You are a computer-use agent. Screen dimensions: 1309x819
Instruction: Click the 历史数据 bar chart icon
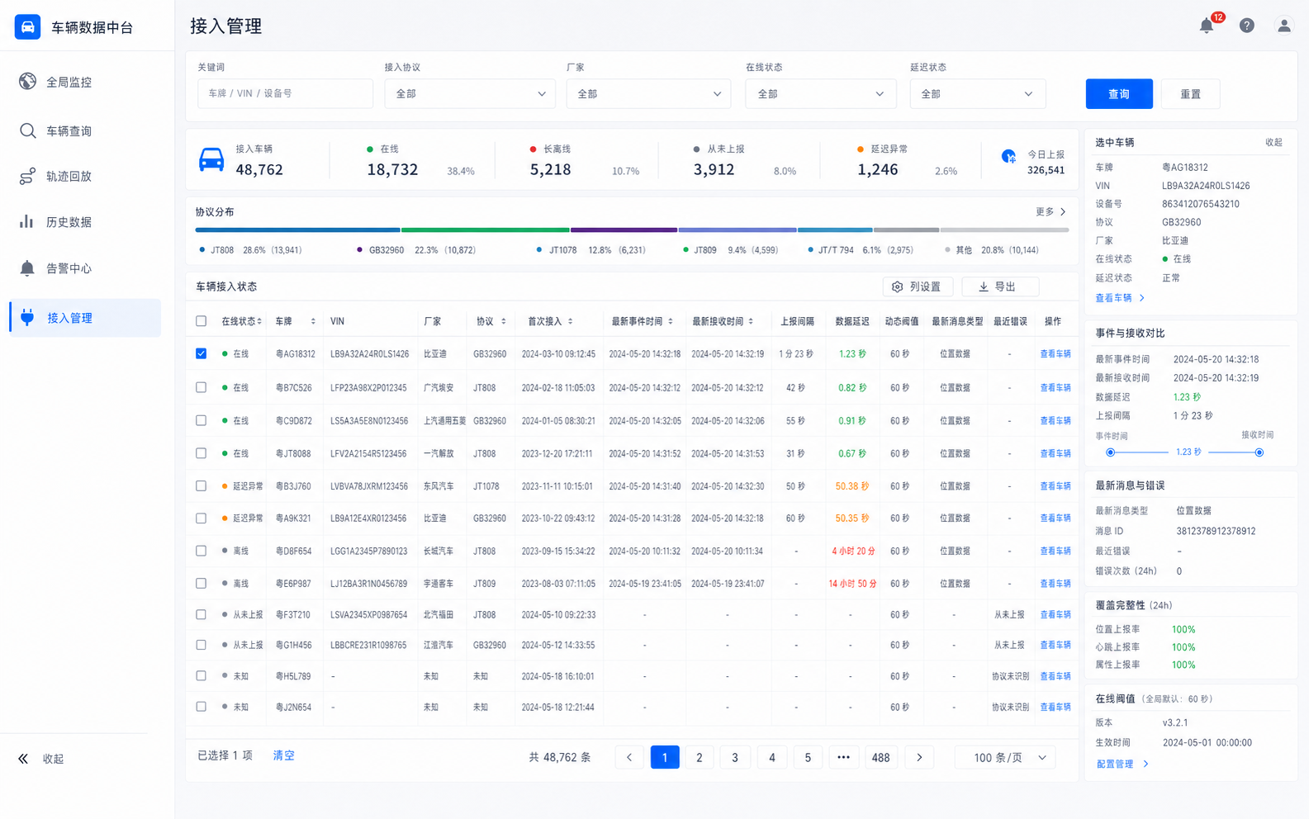pos(27,221)
